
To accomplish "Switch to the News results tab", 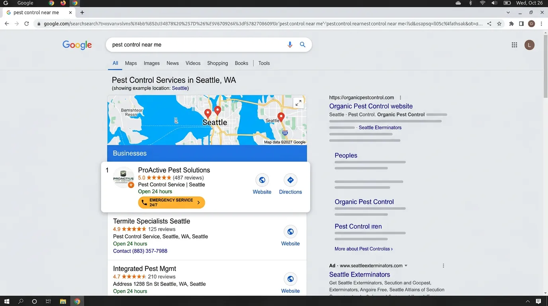I will tap(172, 63).
